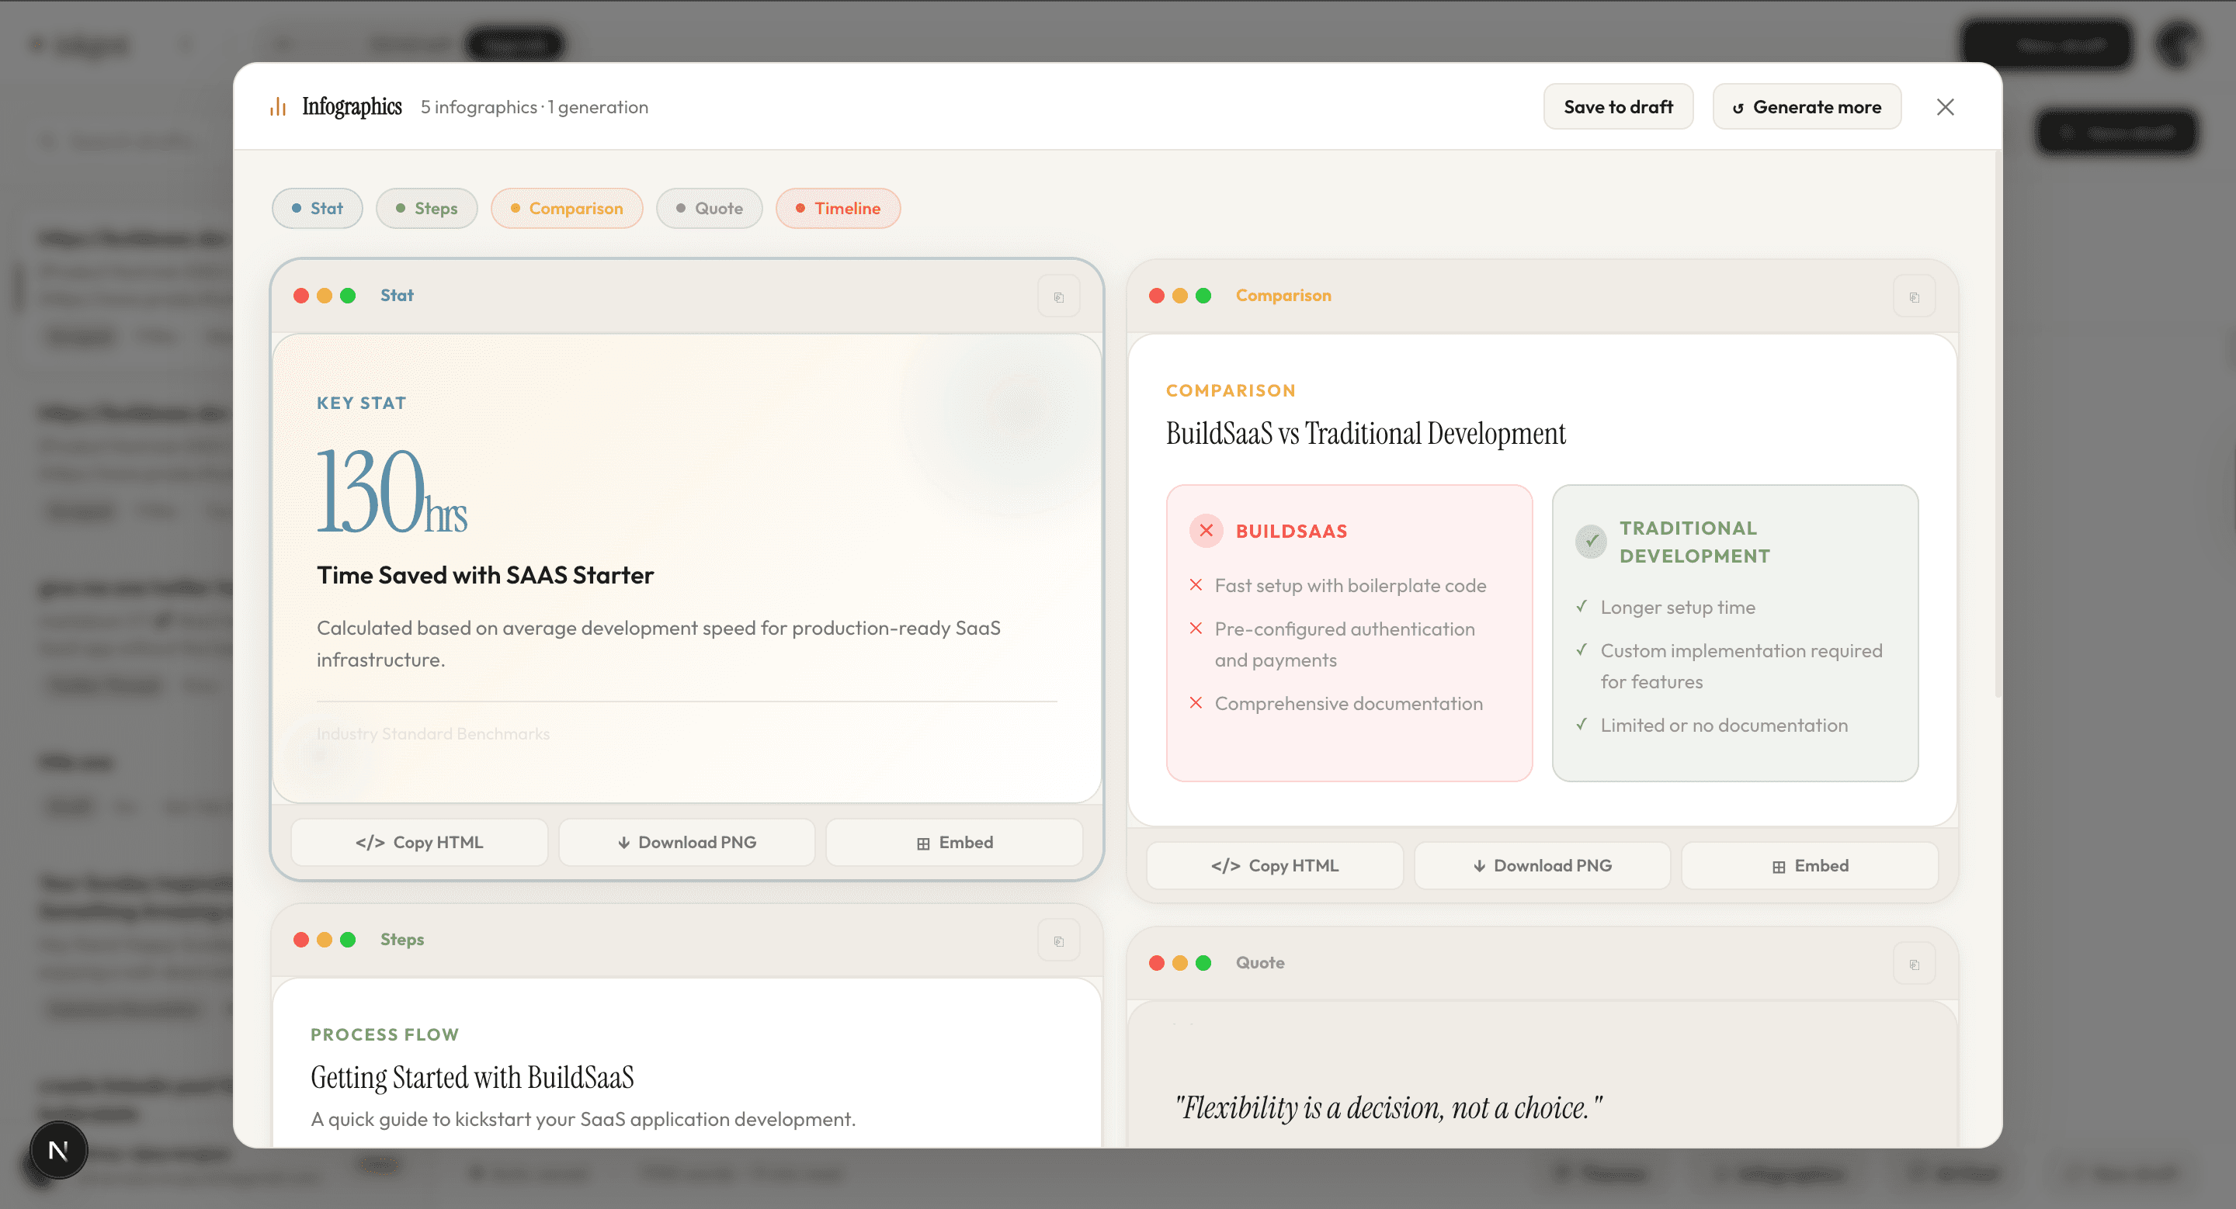Disable the Timeline filter chip
The width and height of the screenshot is (2236, 1209).
[x=837, y=208]
